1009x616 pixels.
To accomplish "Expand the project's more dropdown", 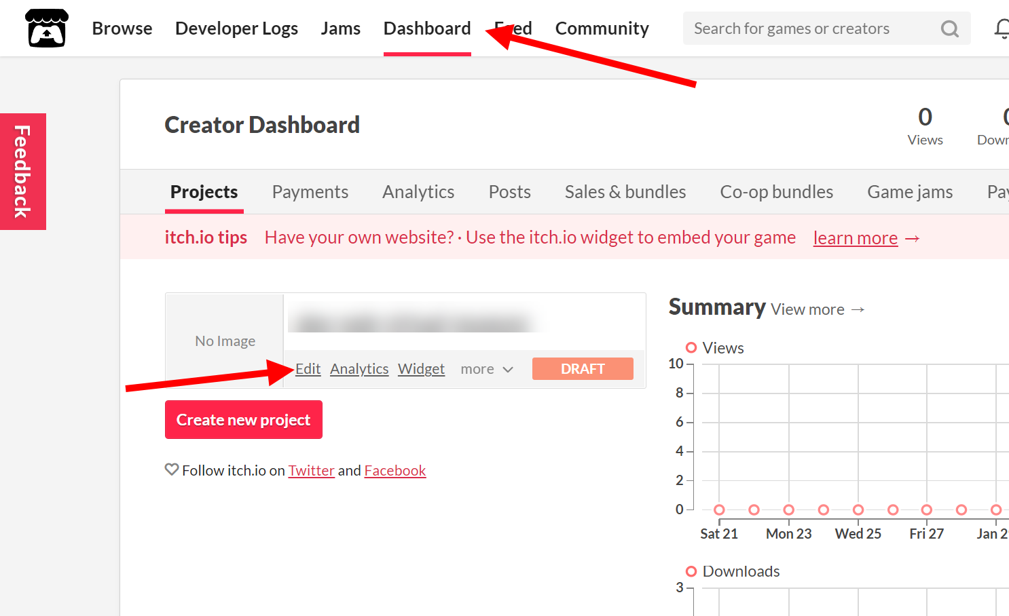I will tap(487, 369).
